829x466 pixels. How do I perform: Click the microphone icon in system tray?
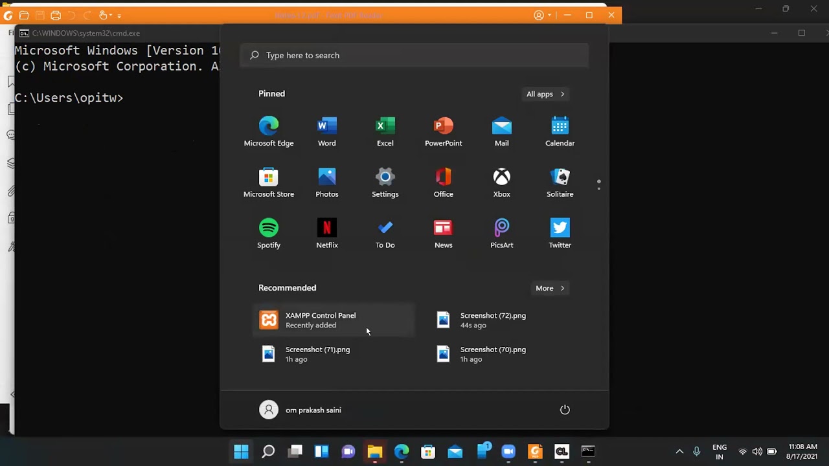pos(697,451)
